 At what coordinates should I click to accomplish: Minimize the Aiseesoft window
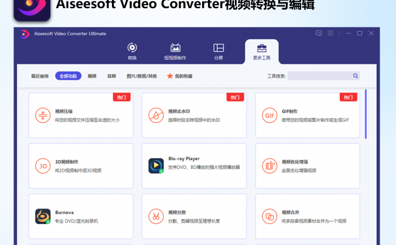[x=349, y=33]
